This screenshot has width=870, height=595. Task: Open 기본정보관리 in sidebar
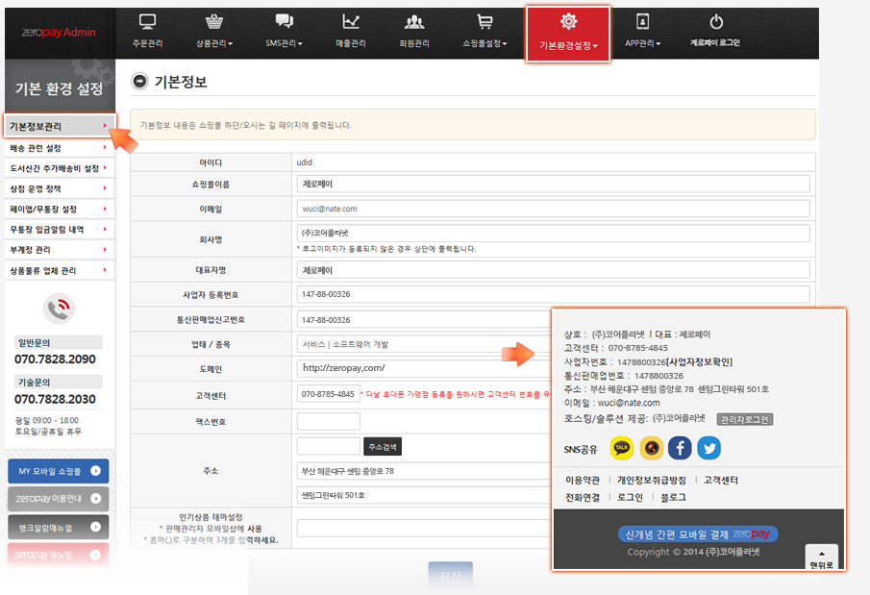click(60, 126)
